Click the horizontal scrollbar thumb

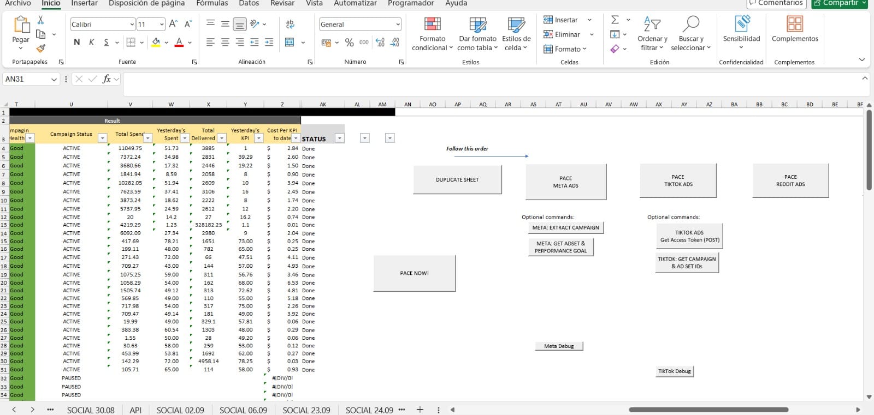pos(708,410)
